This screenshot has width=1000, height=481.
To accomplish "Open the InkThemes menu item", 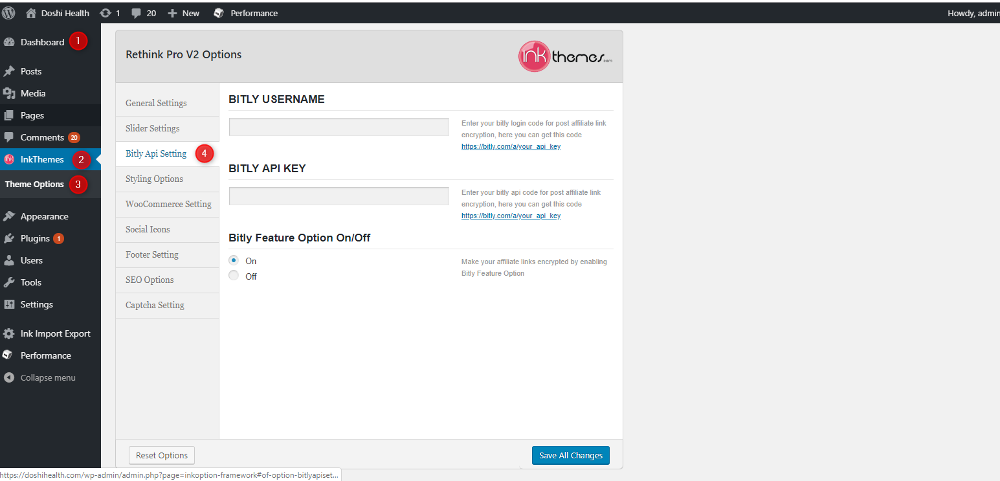I will (x=50, y=159).
